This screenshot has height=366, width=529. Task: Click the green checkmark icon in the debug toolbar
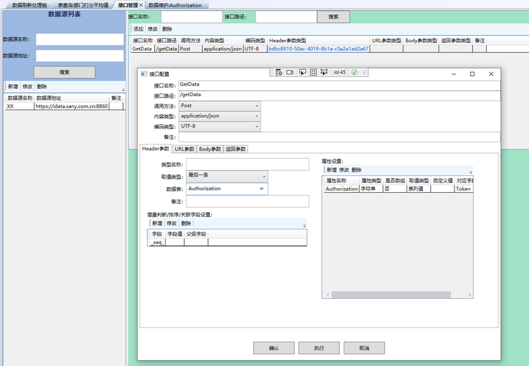pyautogui.click(x=354, y=72)
